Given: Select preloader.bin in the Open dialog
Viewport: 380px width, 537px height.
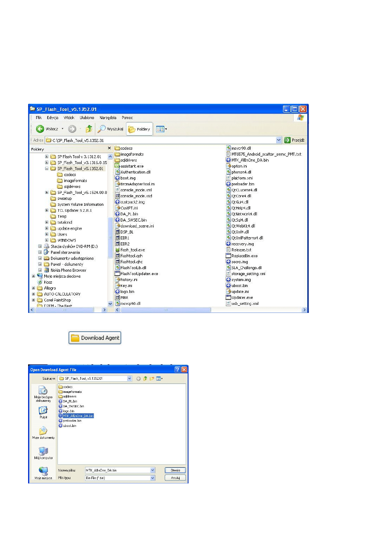Looking at the screenshot, I should tap(72, 421).
